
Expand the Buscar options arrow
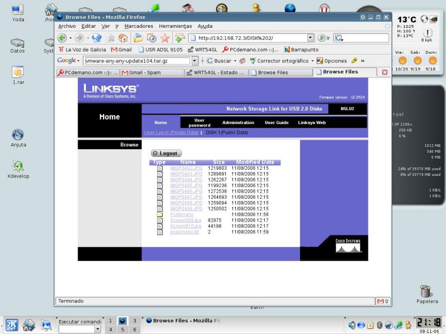[x=235, y=61]
